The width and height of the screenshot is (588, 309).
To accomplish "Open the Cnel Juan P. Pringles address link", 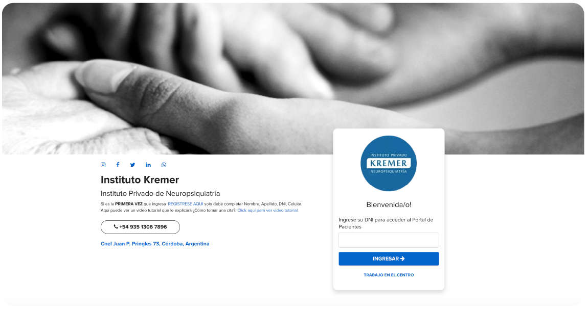I will click(155, 244).
